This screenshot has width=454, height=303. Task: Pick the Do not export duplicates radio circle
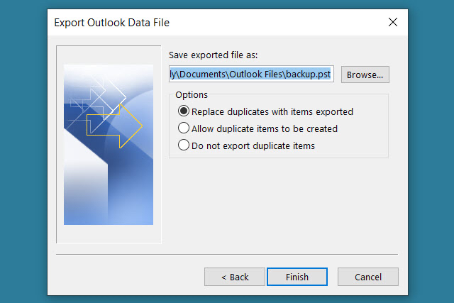click(x=184, y=145)
